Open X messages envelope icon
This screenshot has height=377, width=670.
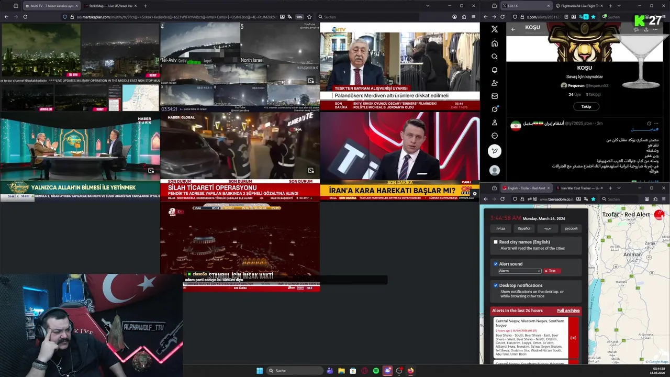coord(495,96)
